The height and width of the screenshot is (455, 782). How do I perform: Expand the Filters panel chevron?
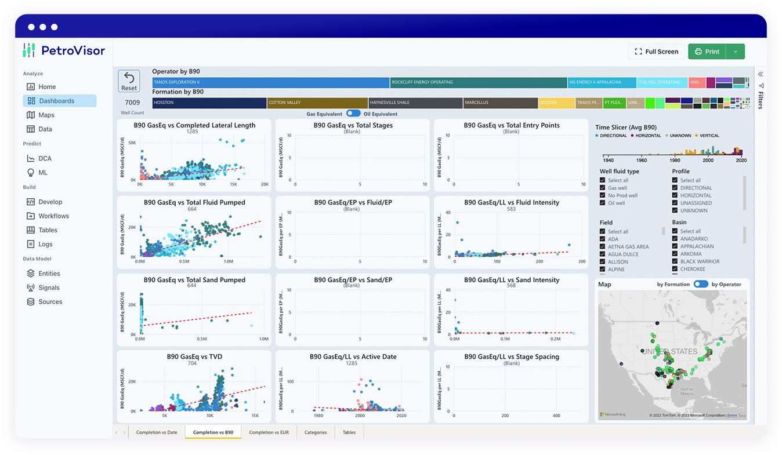point(761,74)
